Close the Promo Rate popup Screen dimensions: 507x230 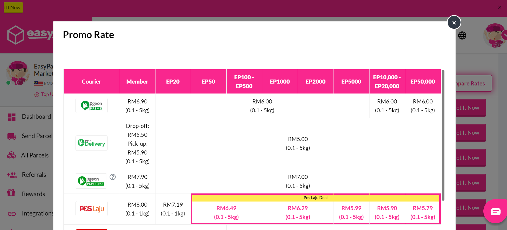click(454, 23)
